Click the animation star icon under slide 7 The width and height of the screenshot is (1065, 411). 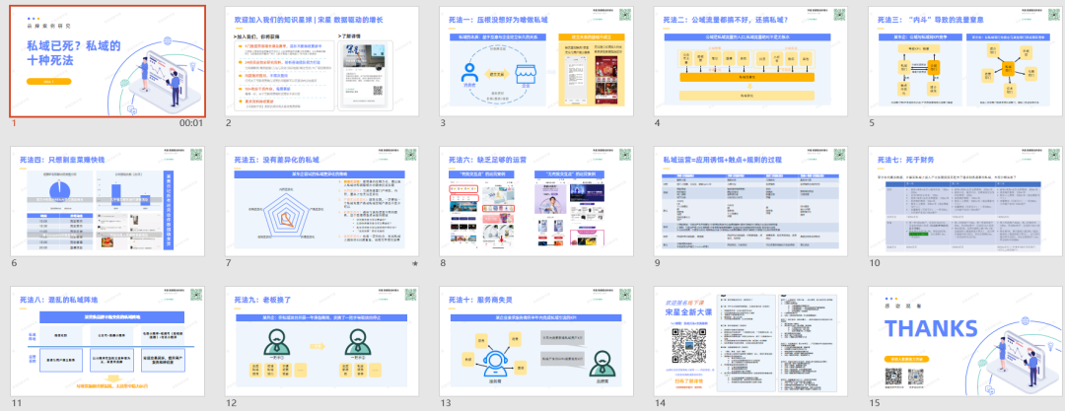(415, 265)
